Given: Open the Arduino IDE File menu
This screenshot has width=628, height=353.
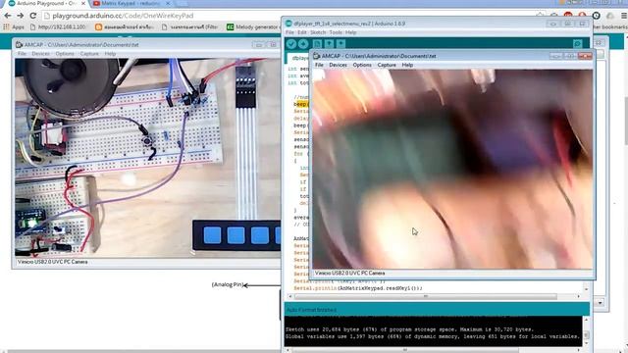Looking at the screenshot, I should click(289, 32).
